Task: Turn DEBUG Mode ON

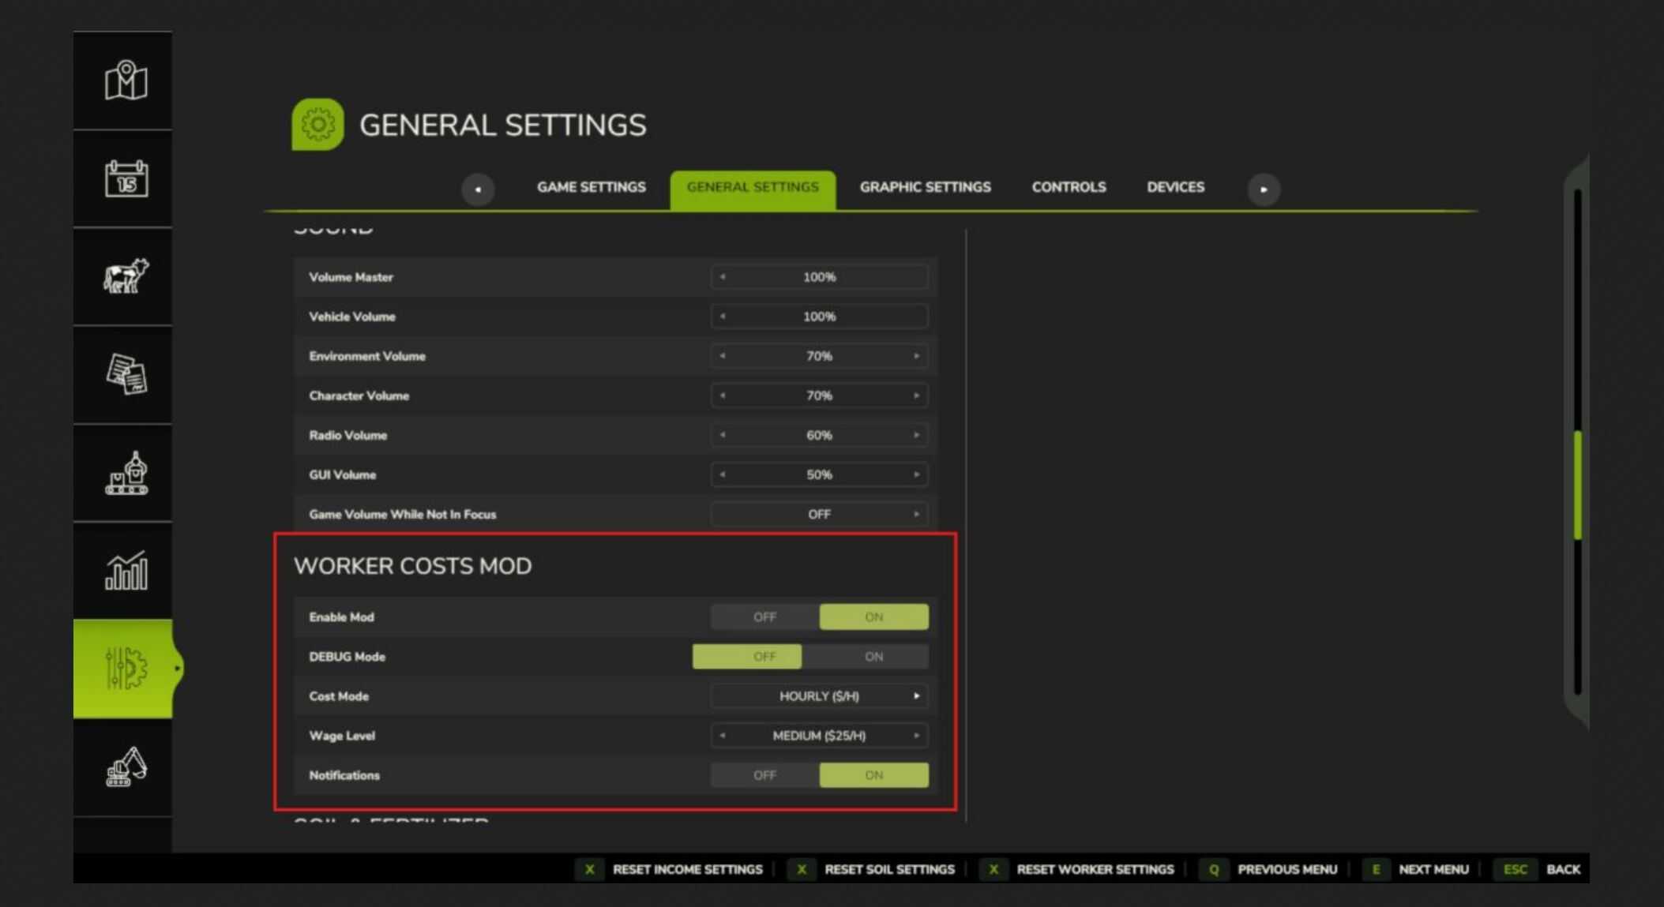Action: [873, 656]
